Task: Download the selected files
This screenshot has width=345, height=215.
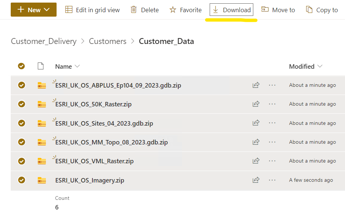Action: (231, 10)
